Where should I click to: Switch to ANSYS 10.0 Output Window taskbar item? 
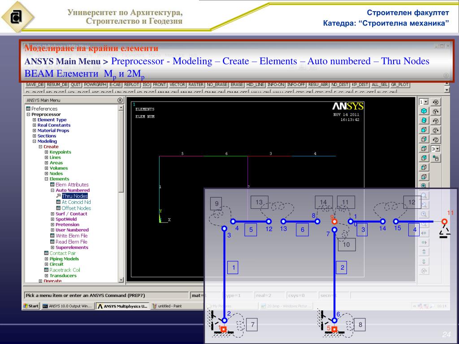click(x=68, y=306)
